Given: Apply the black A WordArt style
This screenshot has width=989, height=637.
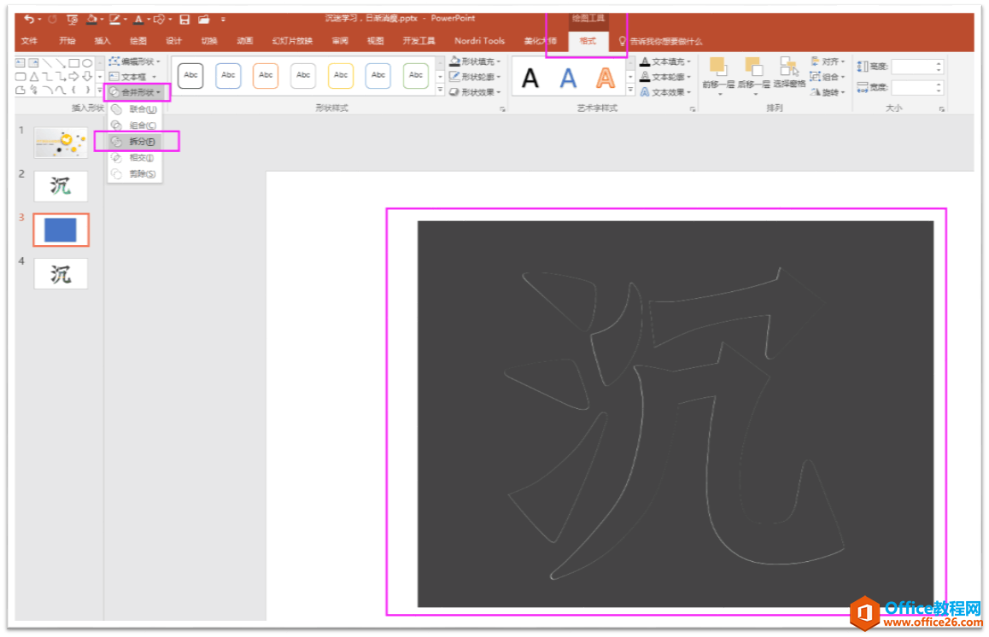Looking at the screenshot, I should tap(530, 79).
